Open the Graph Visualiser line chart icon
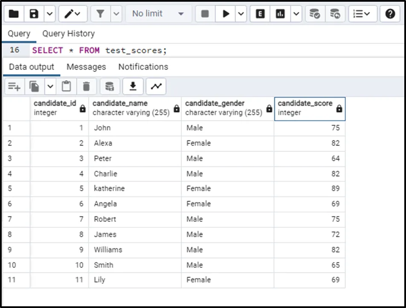The width and height of the screenshot is (406, 308). [156, 87]
